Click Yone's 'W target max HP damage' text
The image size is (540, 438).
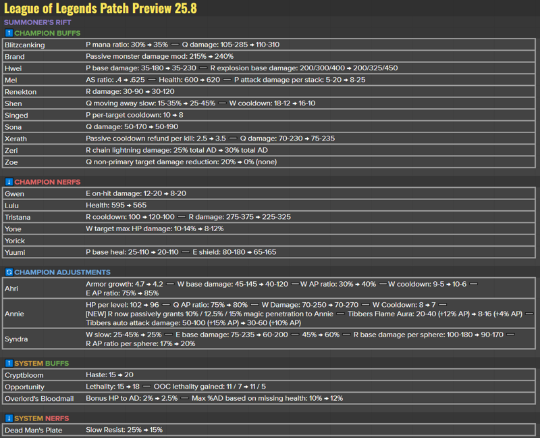tap(155, 228)
